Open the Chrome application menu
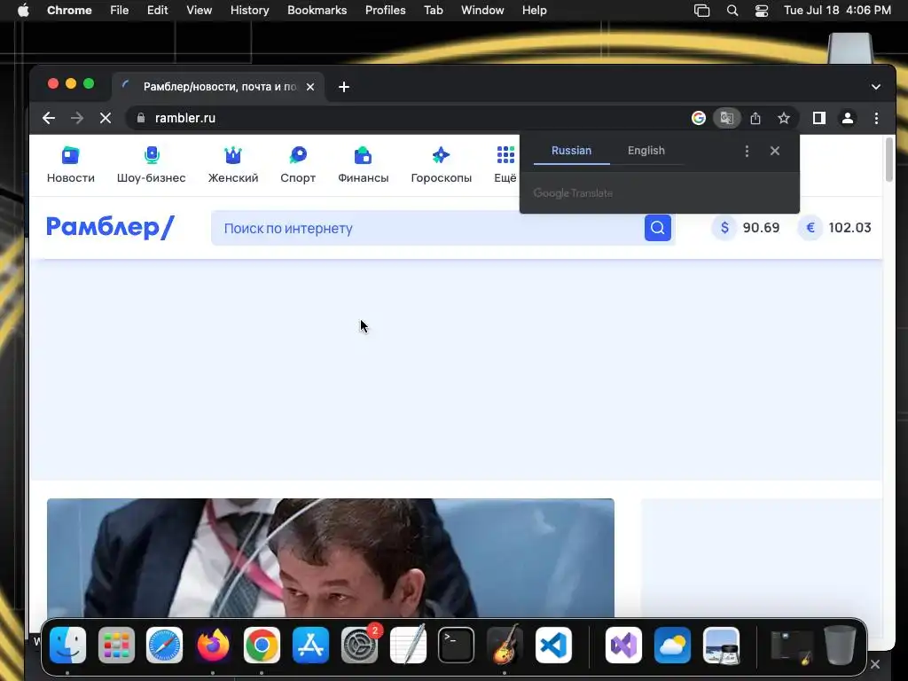 69,11
